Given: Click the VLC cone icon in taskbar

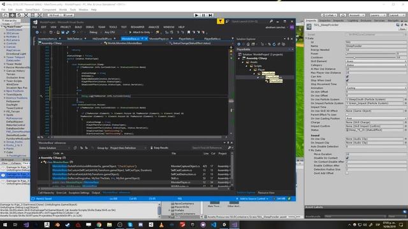Looking at the screenshot, I should [161, 225].
